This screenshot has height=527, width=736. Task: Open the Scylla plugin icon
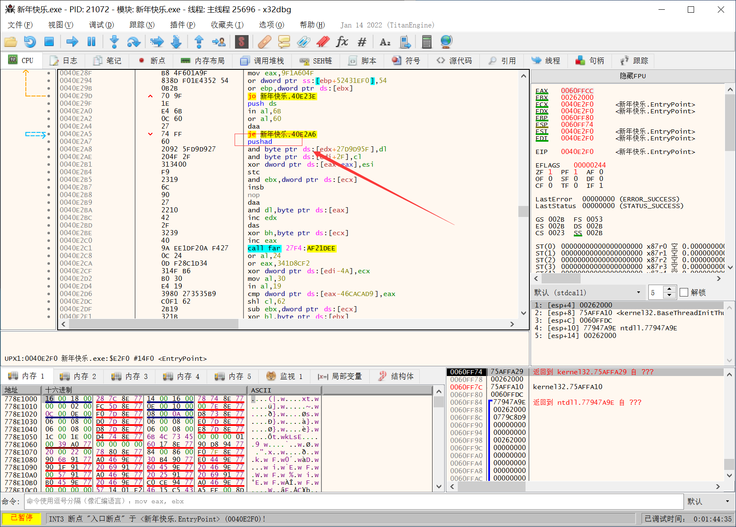(241, 42)
